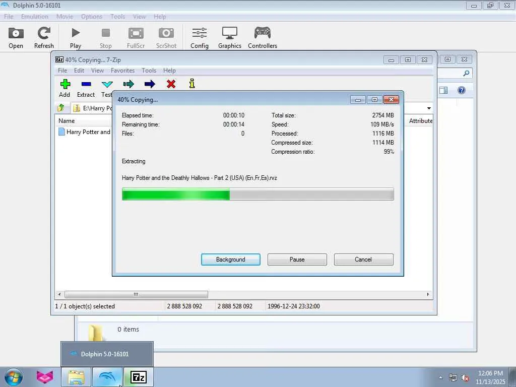
Task: Open Dolphin Graphics settings
Action: (230, 37)
